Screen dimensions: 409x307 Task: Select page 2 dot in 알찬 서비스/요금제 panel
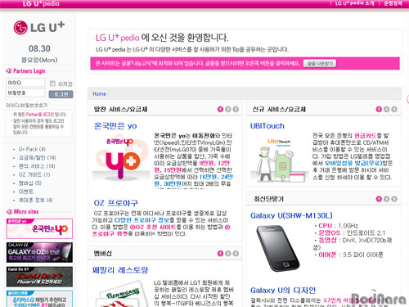228,109
